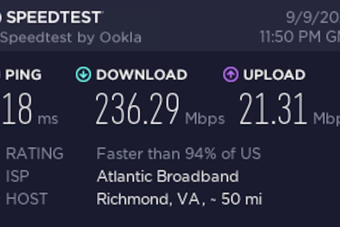Click the HOST row label
Viewport: 340px width, 227px height.
(x=27, y=199)
